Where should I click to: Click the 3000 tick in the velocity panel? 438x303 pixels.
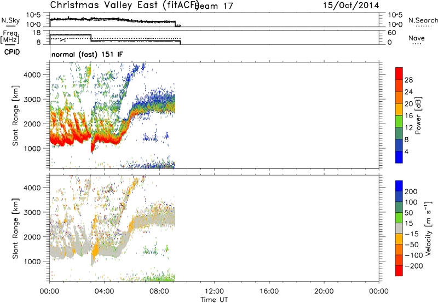(x=32, y=212)
